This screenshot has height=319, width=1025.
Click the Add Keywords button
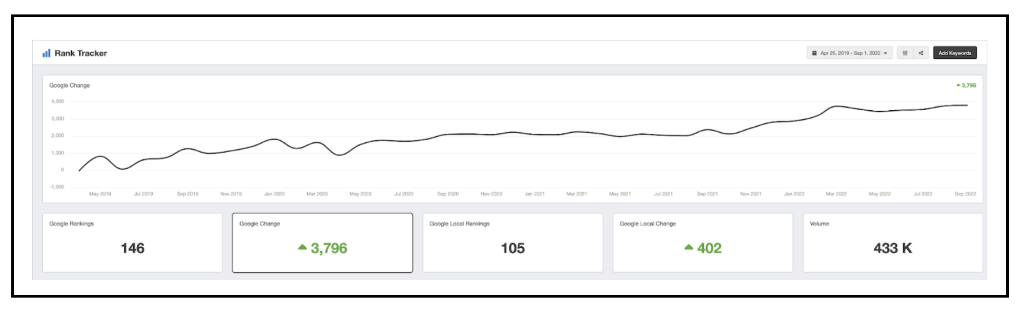click(955, 53)
